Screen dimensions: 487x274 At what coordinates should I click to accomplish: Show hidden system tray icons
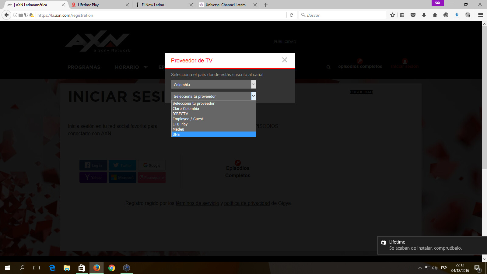point(420,268)
